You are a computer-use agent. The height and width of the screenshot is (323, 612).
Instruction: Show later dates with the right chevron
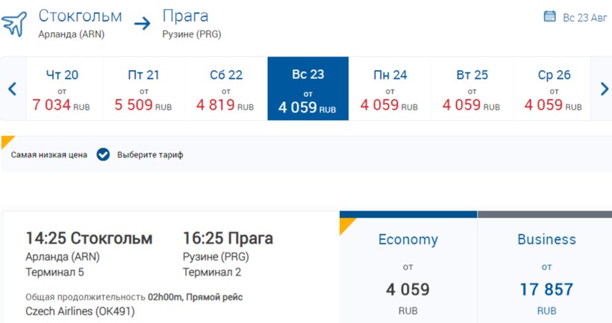coord(604,89)
